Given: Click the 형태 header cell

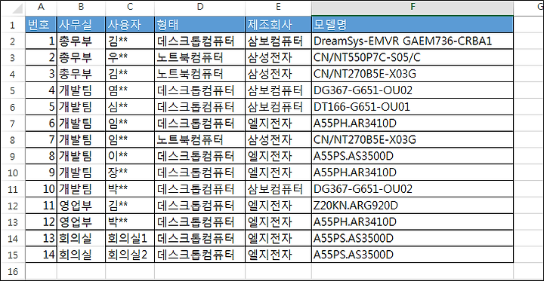Looking at the screenshot, I should [199, 25].
